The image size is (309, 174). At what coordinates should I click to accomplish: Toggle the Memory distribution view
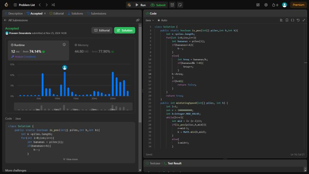pyautogui.click(x=83, y=45)
